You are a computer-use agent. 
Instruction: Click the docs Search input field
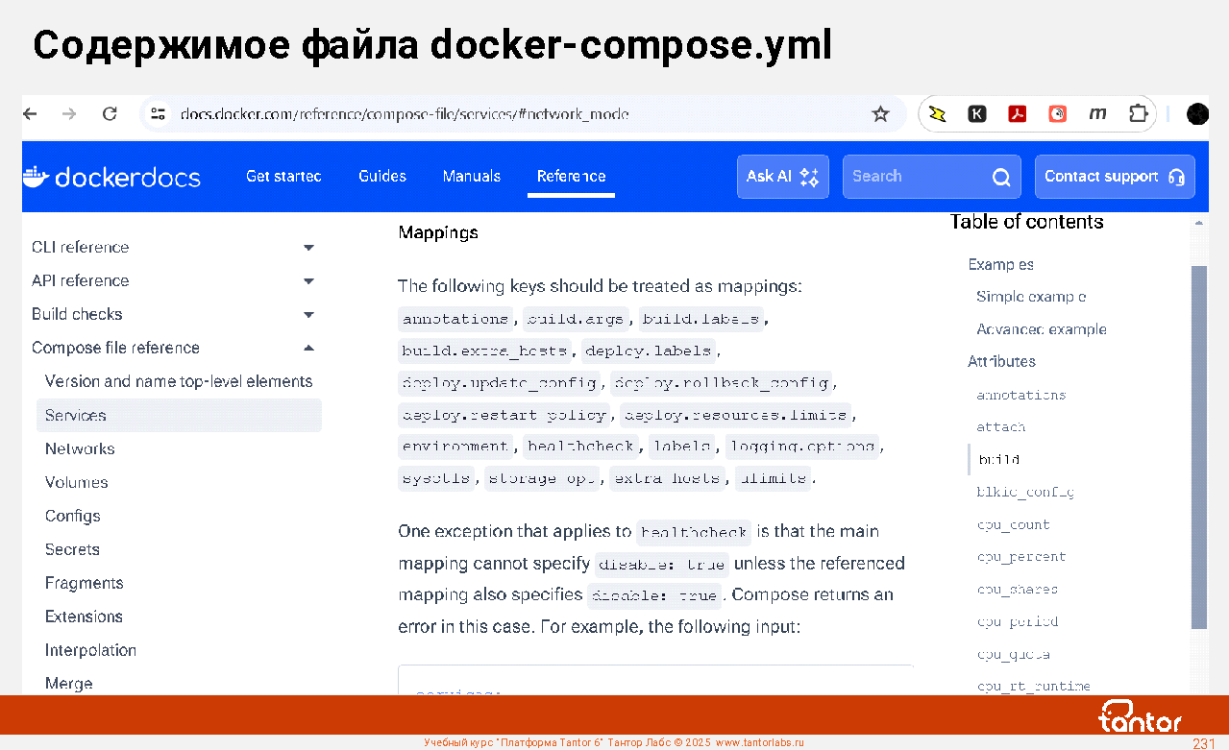pyautogui.click(x=918, y=177)
